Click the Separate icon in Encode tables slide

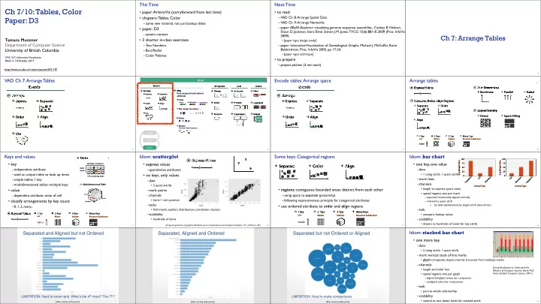[x=316, y=108]
